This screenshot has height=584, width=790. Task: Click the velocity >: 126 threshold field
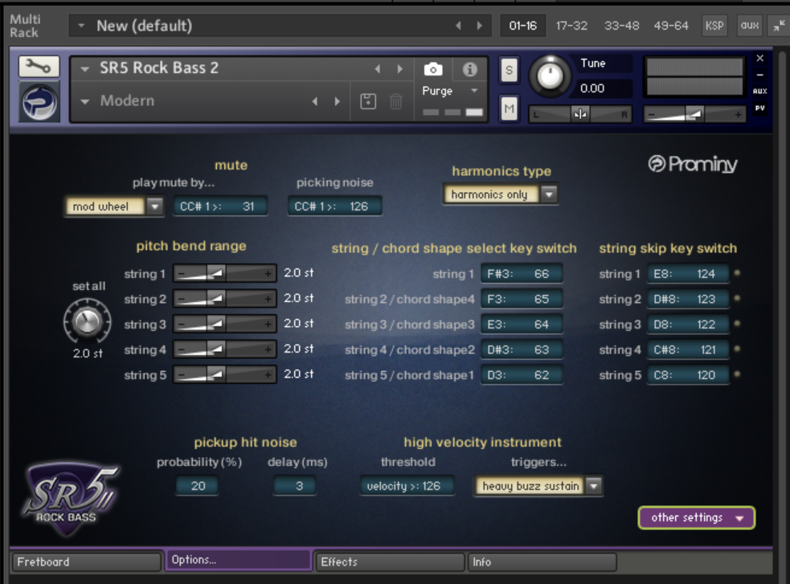click(407, 486)
